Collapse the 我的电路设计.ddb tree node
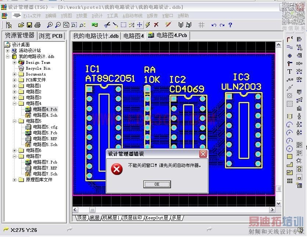This screenshot has width=307, height=237. click(7, 56)
